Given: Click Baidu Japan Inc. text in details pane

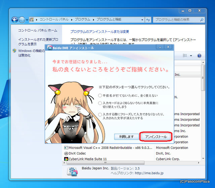Looking at the screenshot, I should tap(95, 168).
